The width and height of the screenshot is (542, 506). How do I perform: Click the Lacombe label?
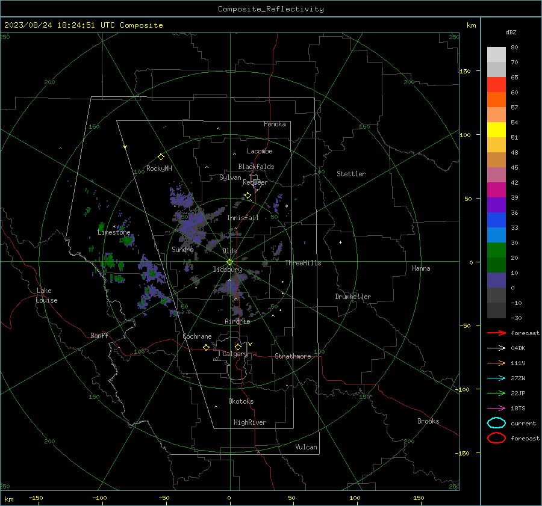tap(260, 151)
